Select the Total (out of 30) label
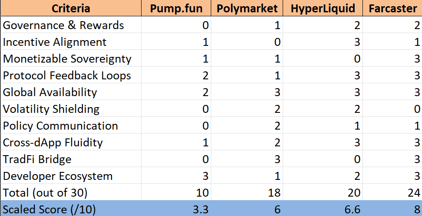Screen dimensions: 422x216 [x=71, y=192]
